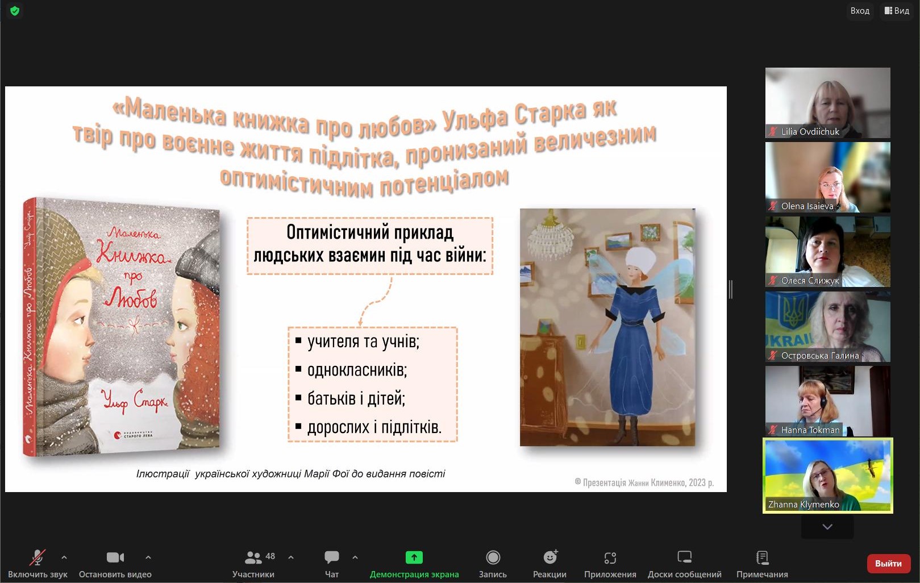Select Hanna Tokman video tile
The height and width of the screenshot is (583, 920).
point(827,401)
